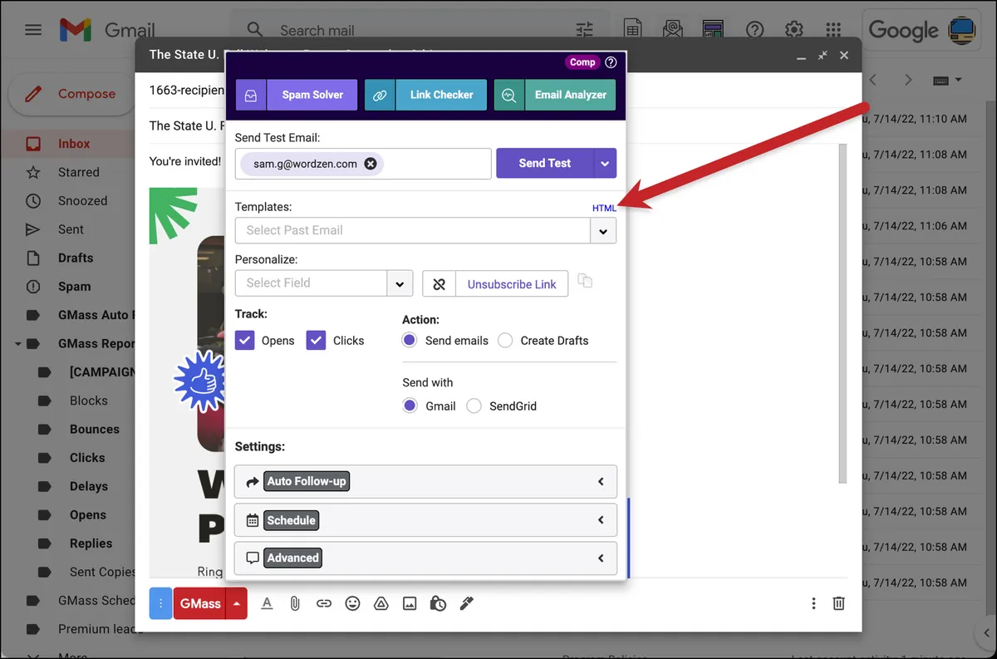Click the red GMass send button
997x659 pixels.
(200, 603)
